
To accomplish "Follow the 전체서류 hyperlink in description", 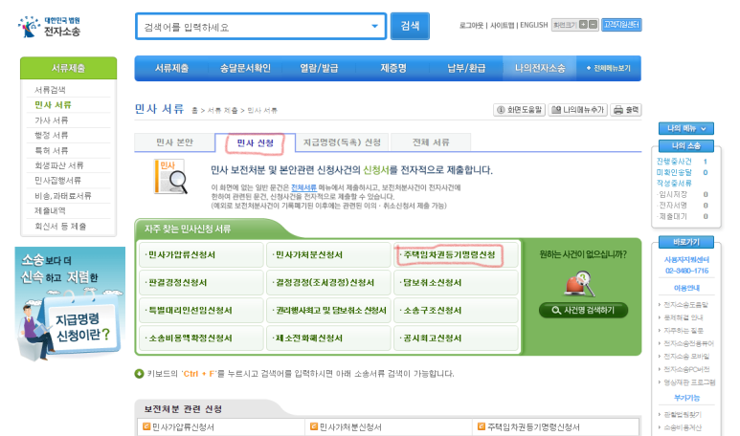I will coord(303,187).
